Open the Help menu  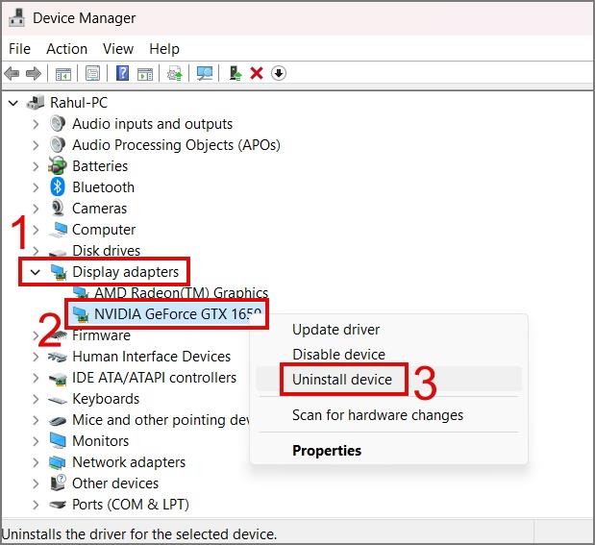[164, 49]
